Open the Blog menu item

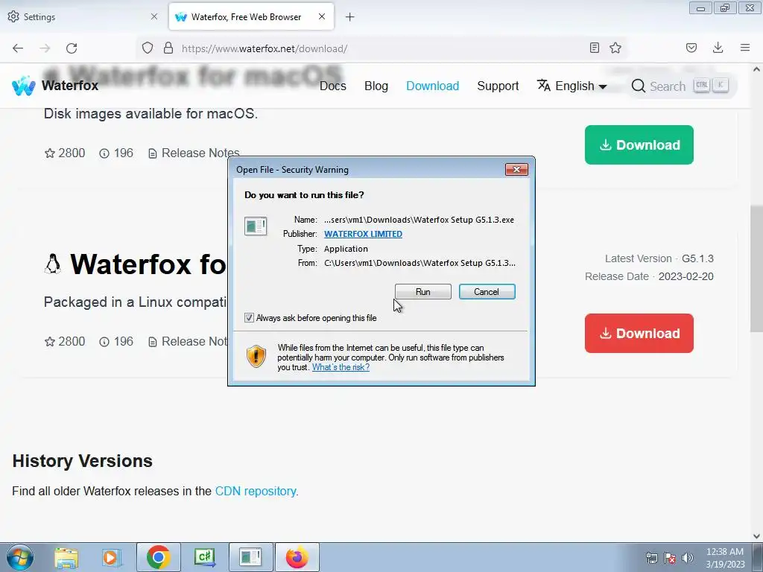[x=376, y=86]
